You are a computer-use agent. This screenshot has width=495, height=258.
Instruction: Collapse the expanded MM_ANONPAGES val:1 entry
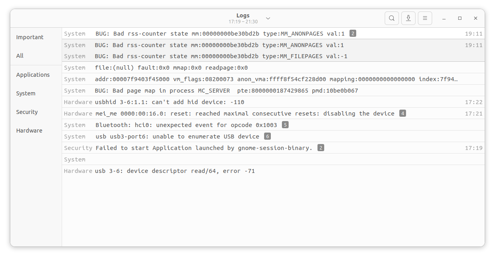click(219, 34)
